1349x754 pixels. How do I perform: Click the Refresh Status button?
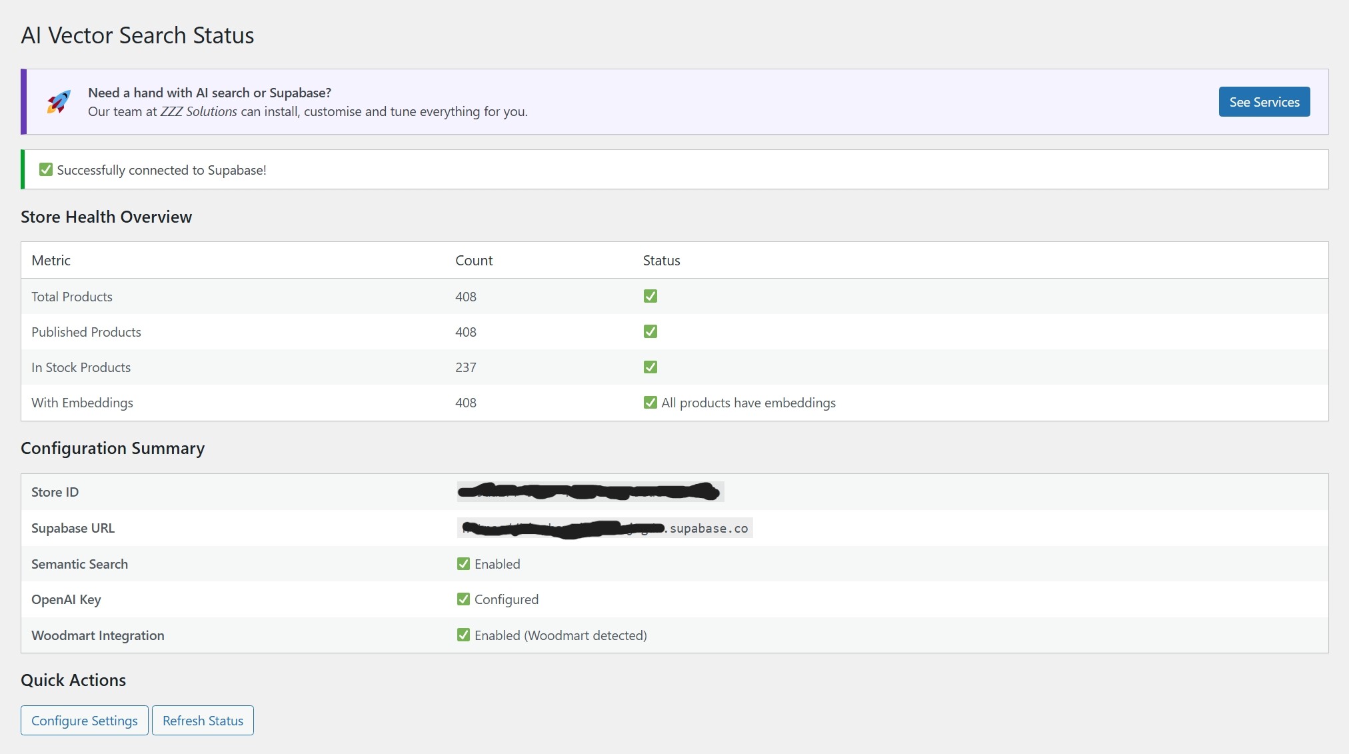203,721
